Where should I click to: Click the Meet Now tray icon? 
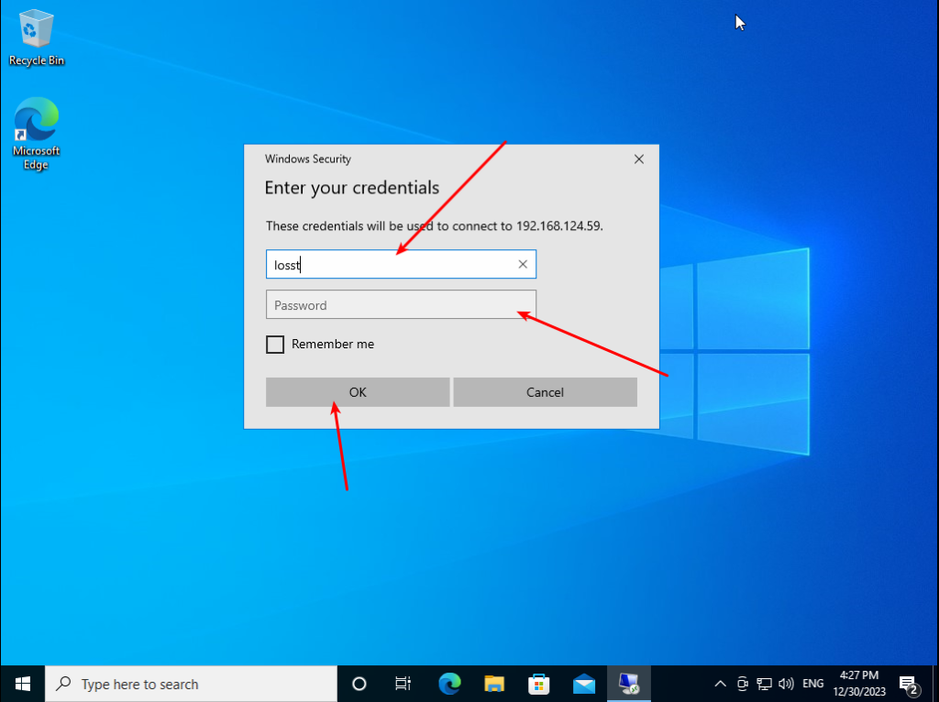[743, 684]
